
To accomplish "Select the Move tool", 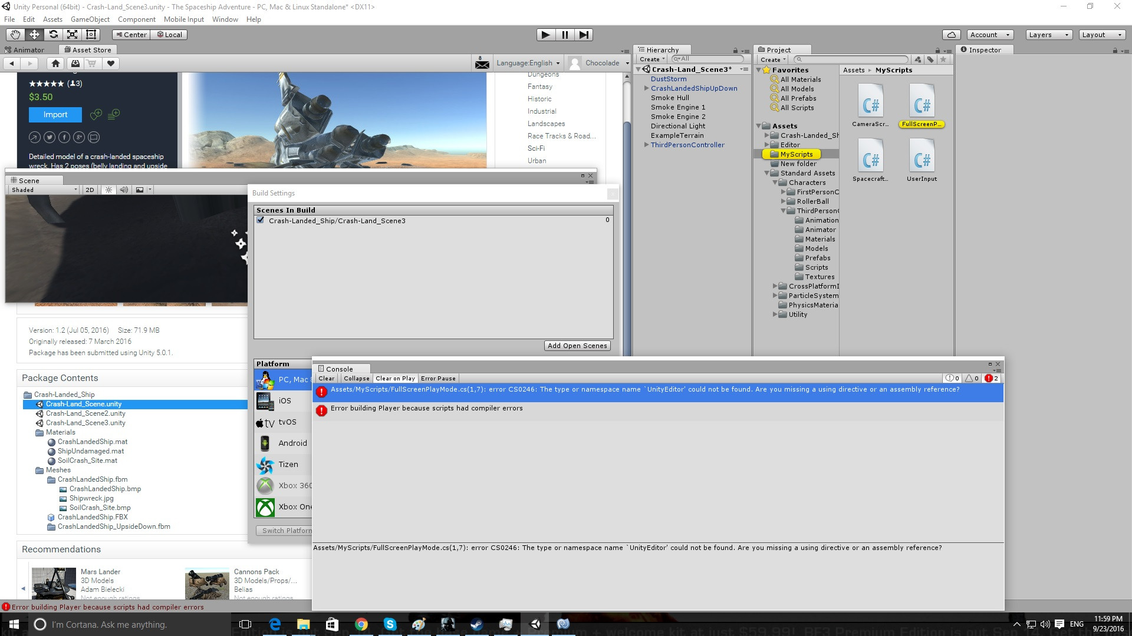I will pyautogui.click(x=34, y=35).
